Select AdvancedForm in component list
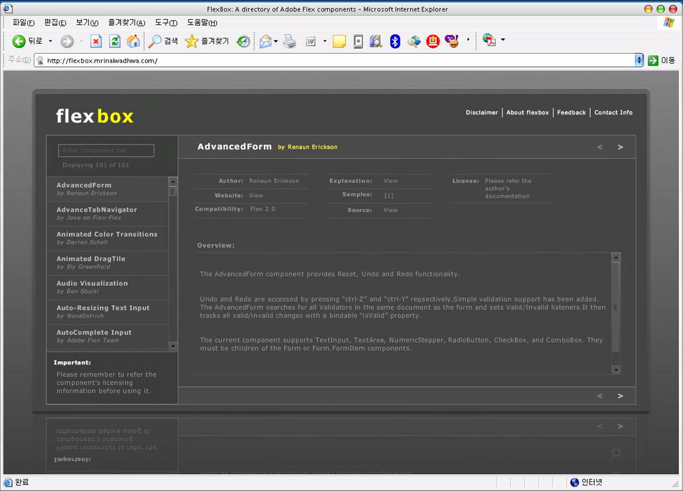 pos(107,189)
